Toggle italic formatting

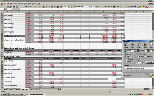pos(100,7)
